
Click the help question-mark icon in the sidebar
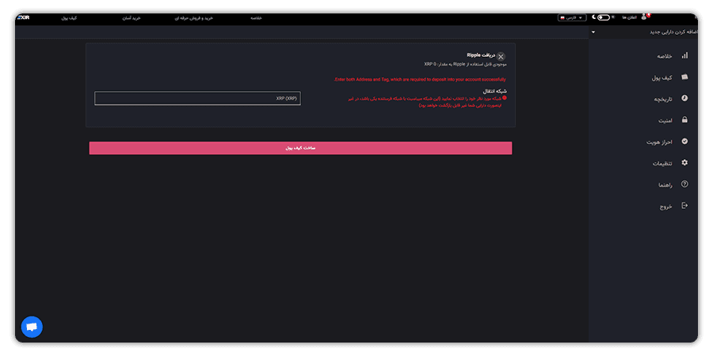pos(684,184)
